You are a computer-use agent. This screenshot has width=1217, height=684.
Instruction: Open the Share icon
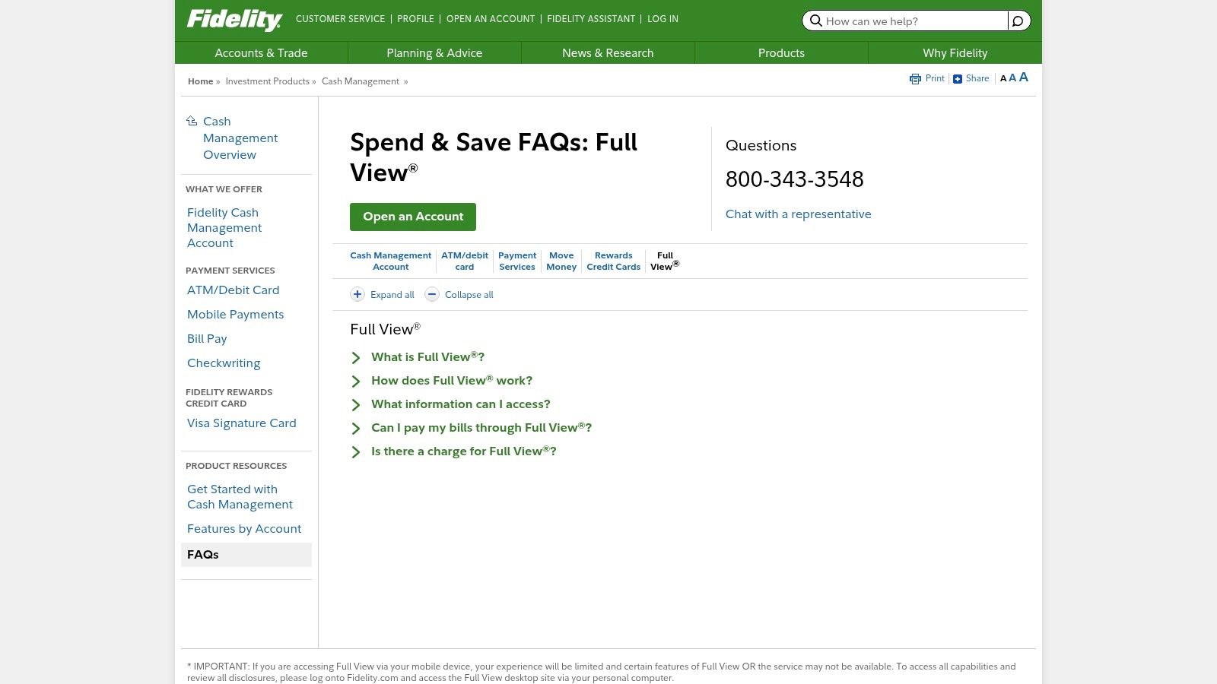point(958,78)
